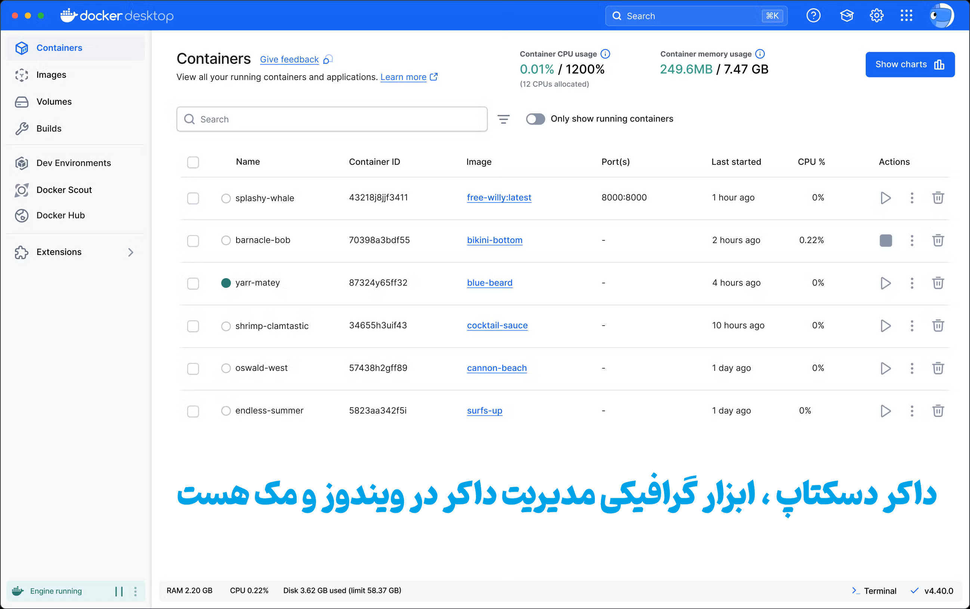
Task: Delete the yarr-matey container
Action: click(938, 283)
